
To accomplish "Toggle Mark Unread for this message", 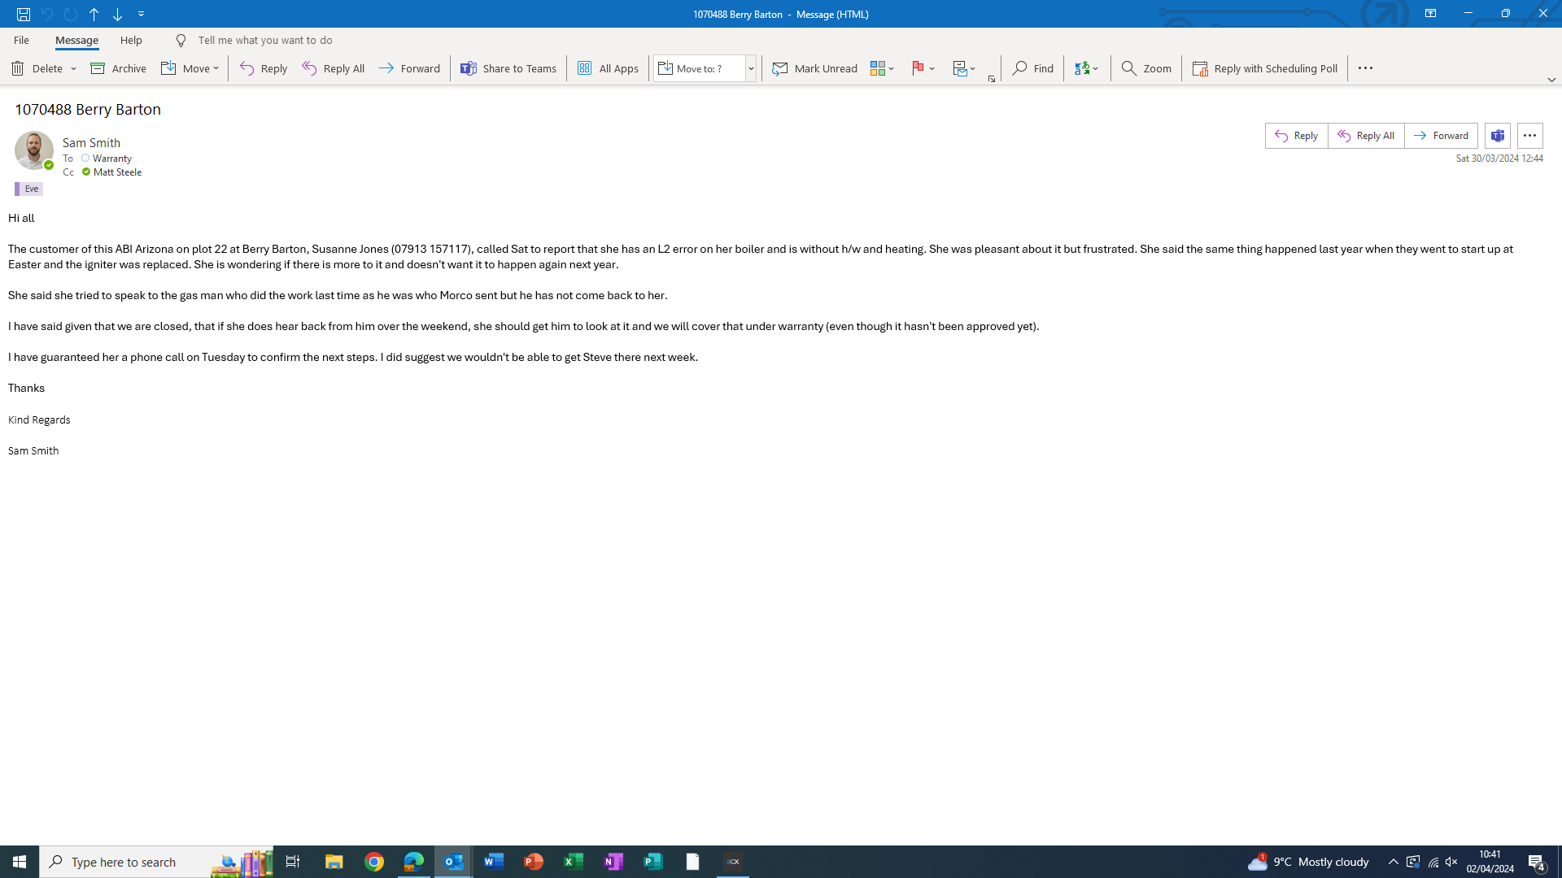I will (x=814, y=68).
